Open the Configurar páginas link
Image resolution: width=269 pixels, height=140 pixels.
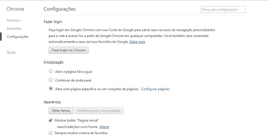pos(155,89)
